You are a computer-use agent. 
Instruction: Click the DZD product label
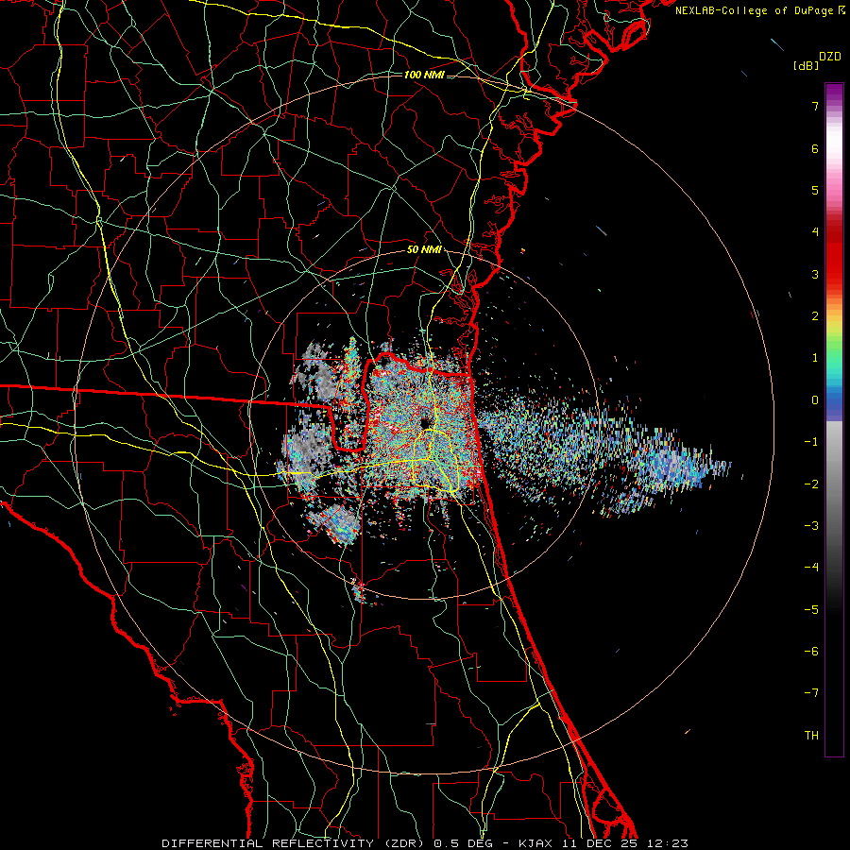coord(830,57)
